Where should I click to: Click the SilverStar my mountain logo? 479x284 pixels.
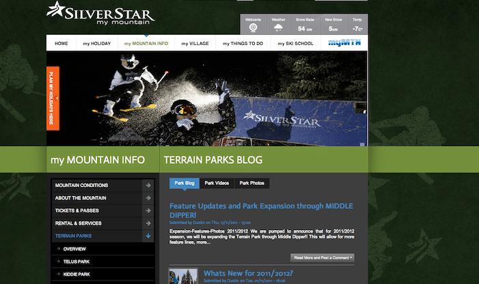[x=101, y=14]
